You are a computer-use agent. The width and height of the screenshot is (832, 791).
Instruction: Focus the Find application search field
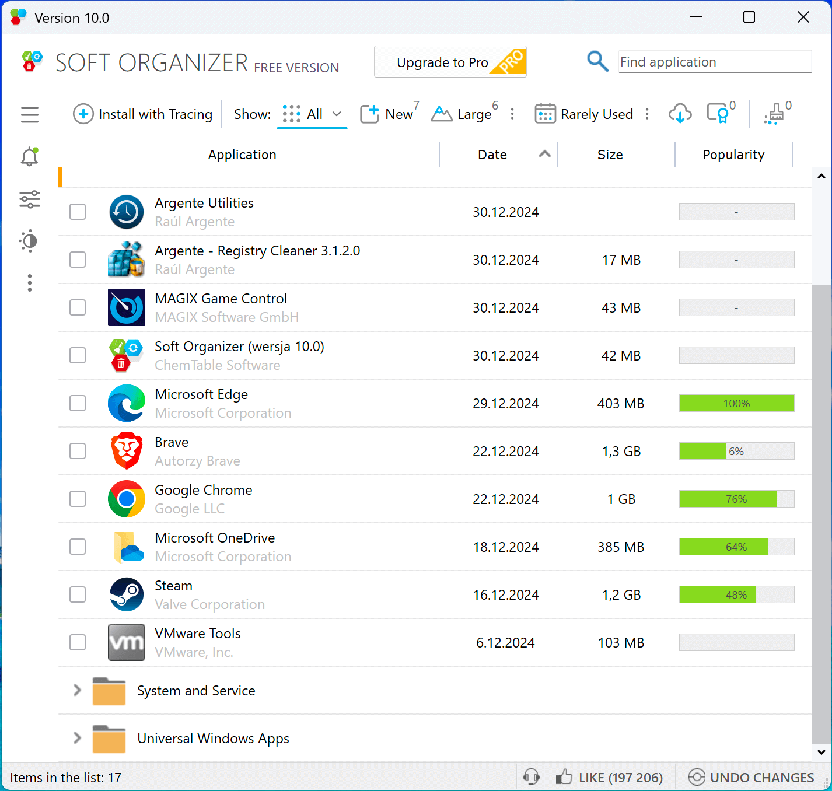click(715, 62)
